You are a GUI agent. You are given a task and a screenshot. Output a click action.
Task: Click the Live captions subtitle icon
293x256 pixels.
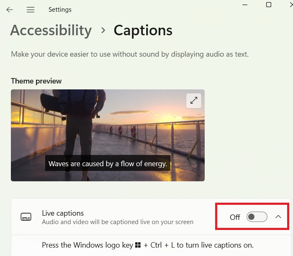tap(26, 217)
